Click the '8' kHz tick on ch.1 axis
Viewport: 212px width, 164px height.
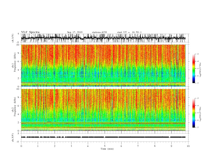pyautogui.click(x=19, y=53)
